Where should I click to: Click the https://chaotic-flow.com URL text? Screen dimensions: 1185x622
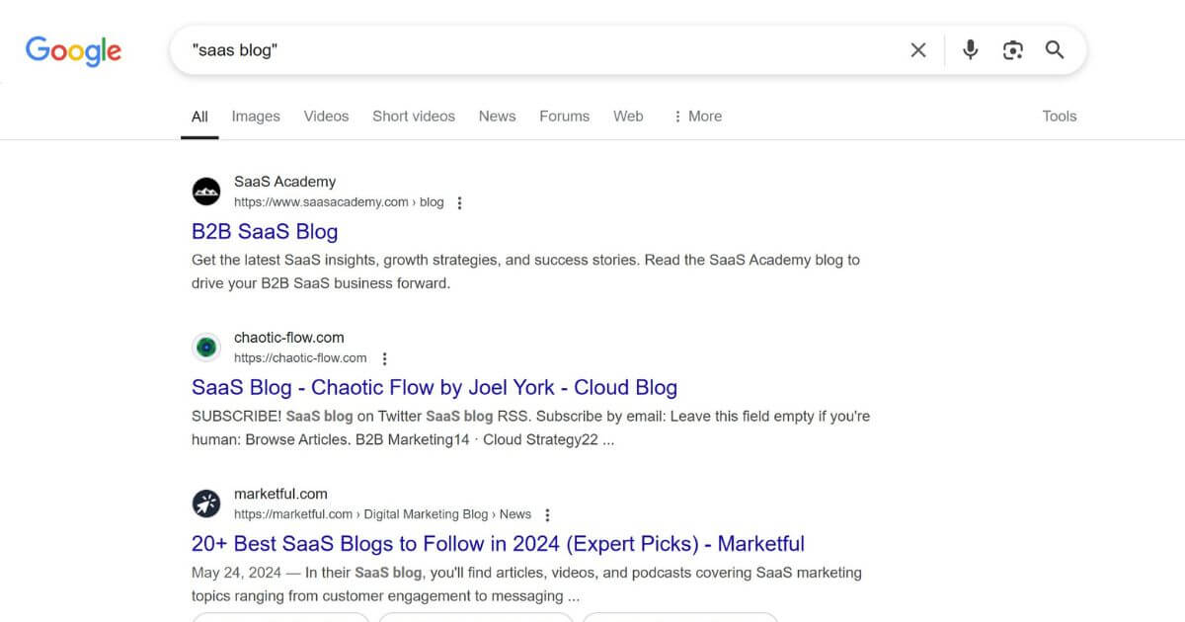click(x=300, y=358)
